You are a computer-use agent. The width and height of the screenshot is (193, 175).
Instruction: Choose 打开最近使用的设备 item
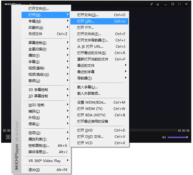[x=99, y=121]
